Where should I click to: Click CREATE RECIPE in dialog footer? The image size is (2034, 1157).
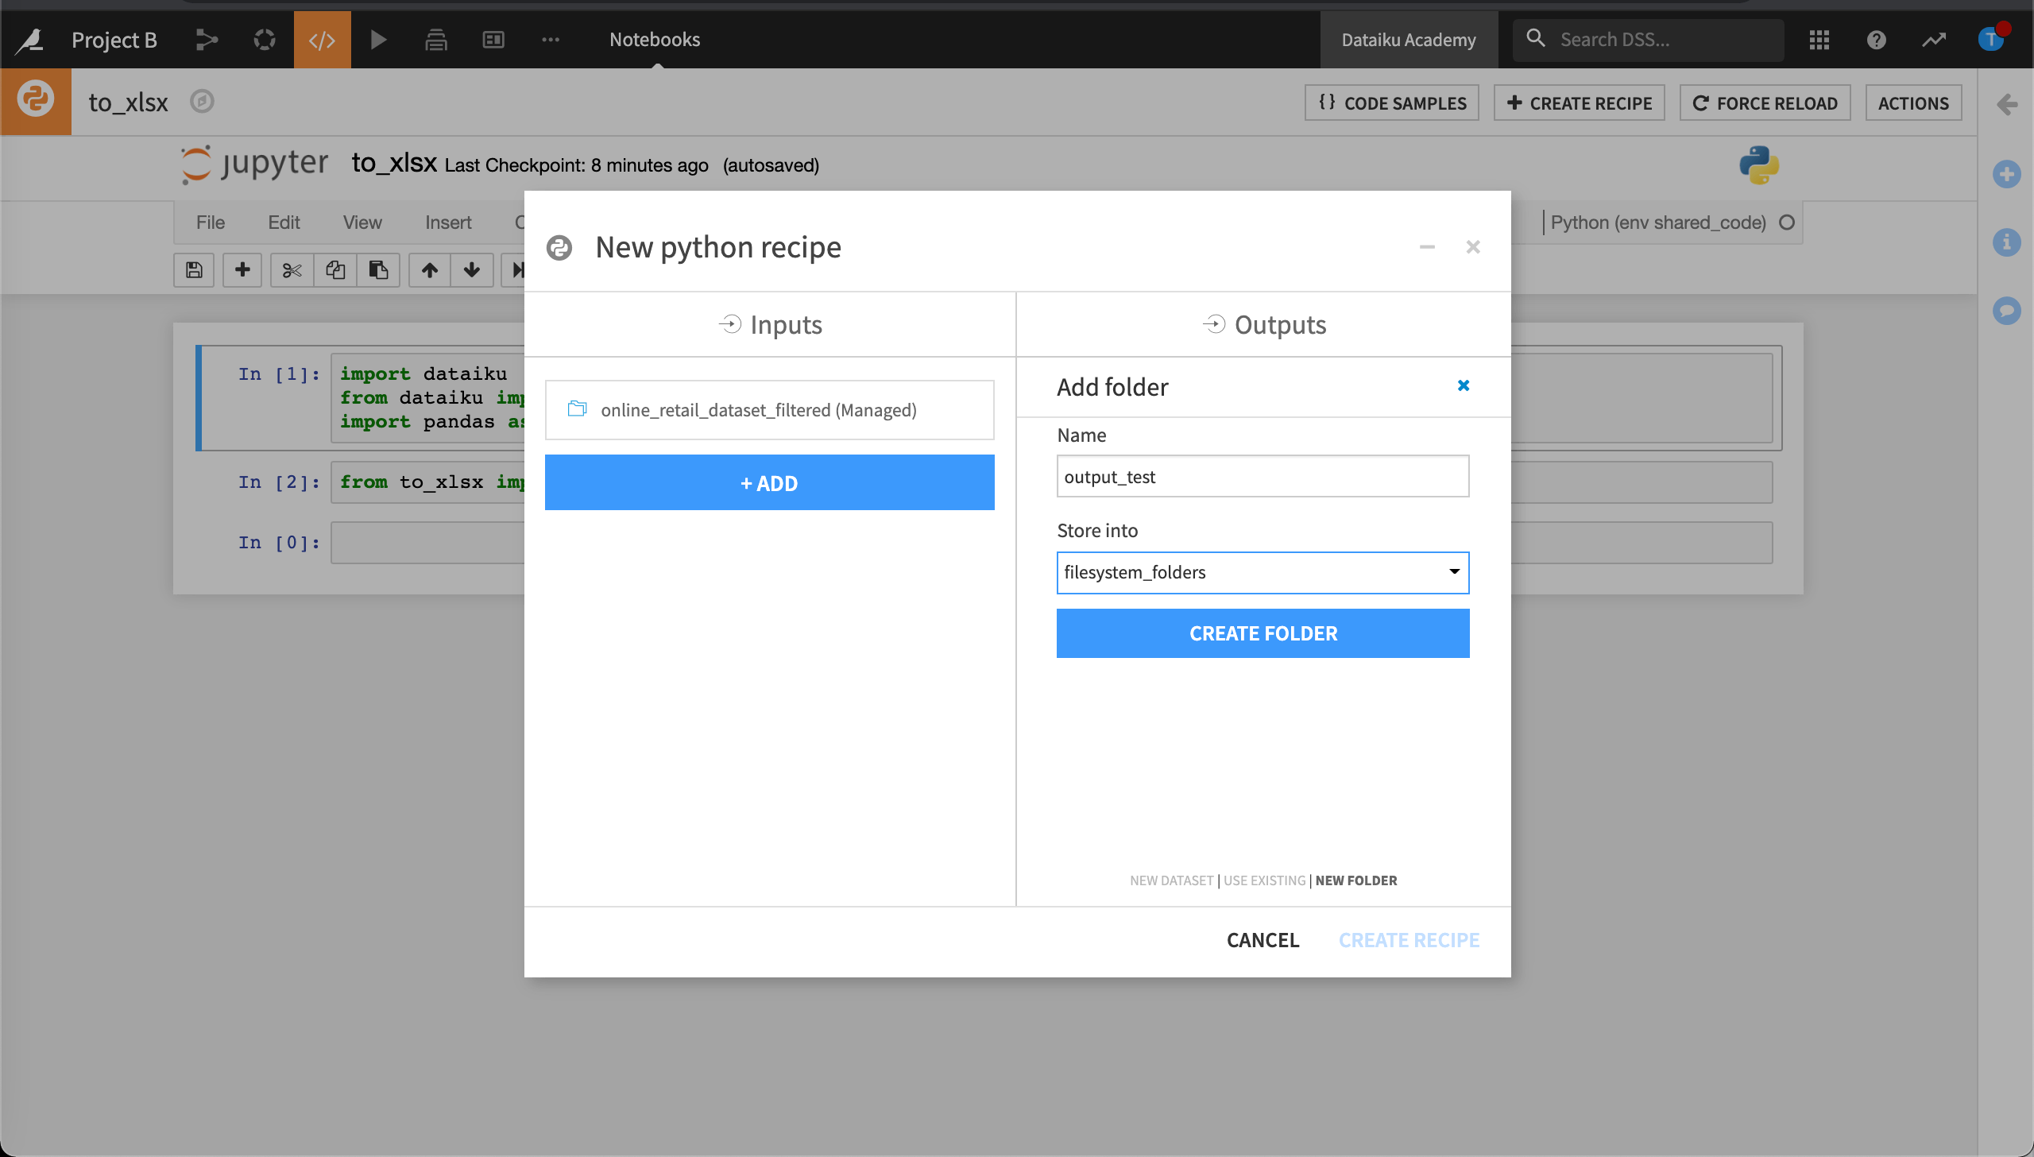(1409, 940)
